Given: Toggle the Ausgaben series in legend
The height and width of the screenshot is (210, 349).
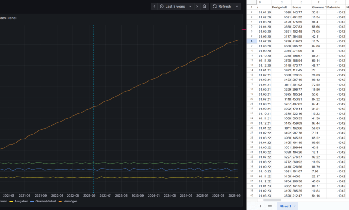Looking at the screenshot, I should 21,202.
